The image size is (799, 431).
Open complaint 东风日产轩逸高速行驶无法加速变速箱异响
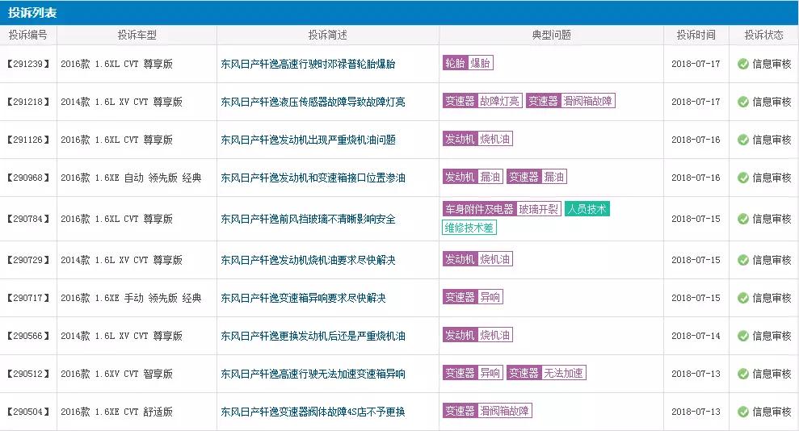pyautogui.click(x=313, y=374)
